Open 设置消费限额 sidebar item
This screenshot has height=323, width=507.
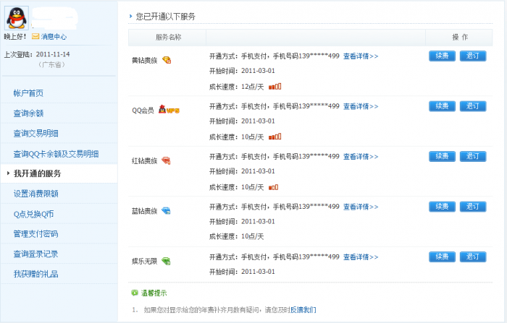[x=36, y=194]
